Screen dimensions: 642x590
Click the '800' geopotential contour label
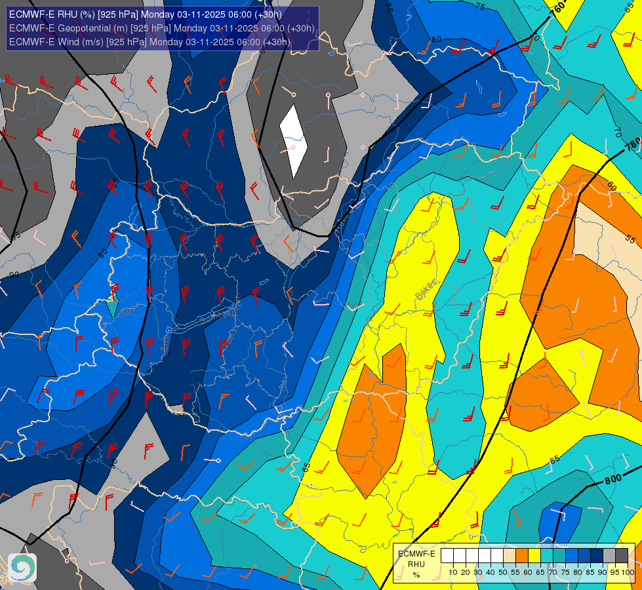(x=613, y=479)
